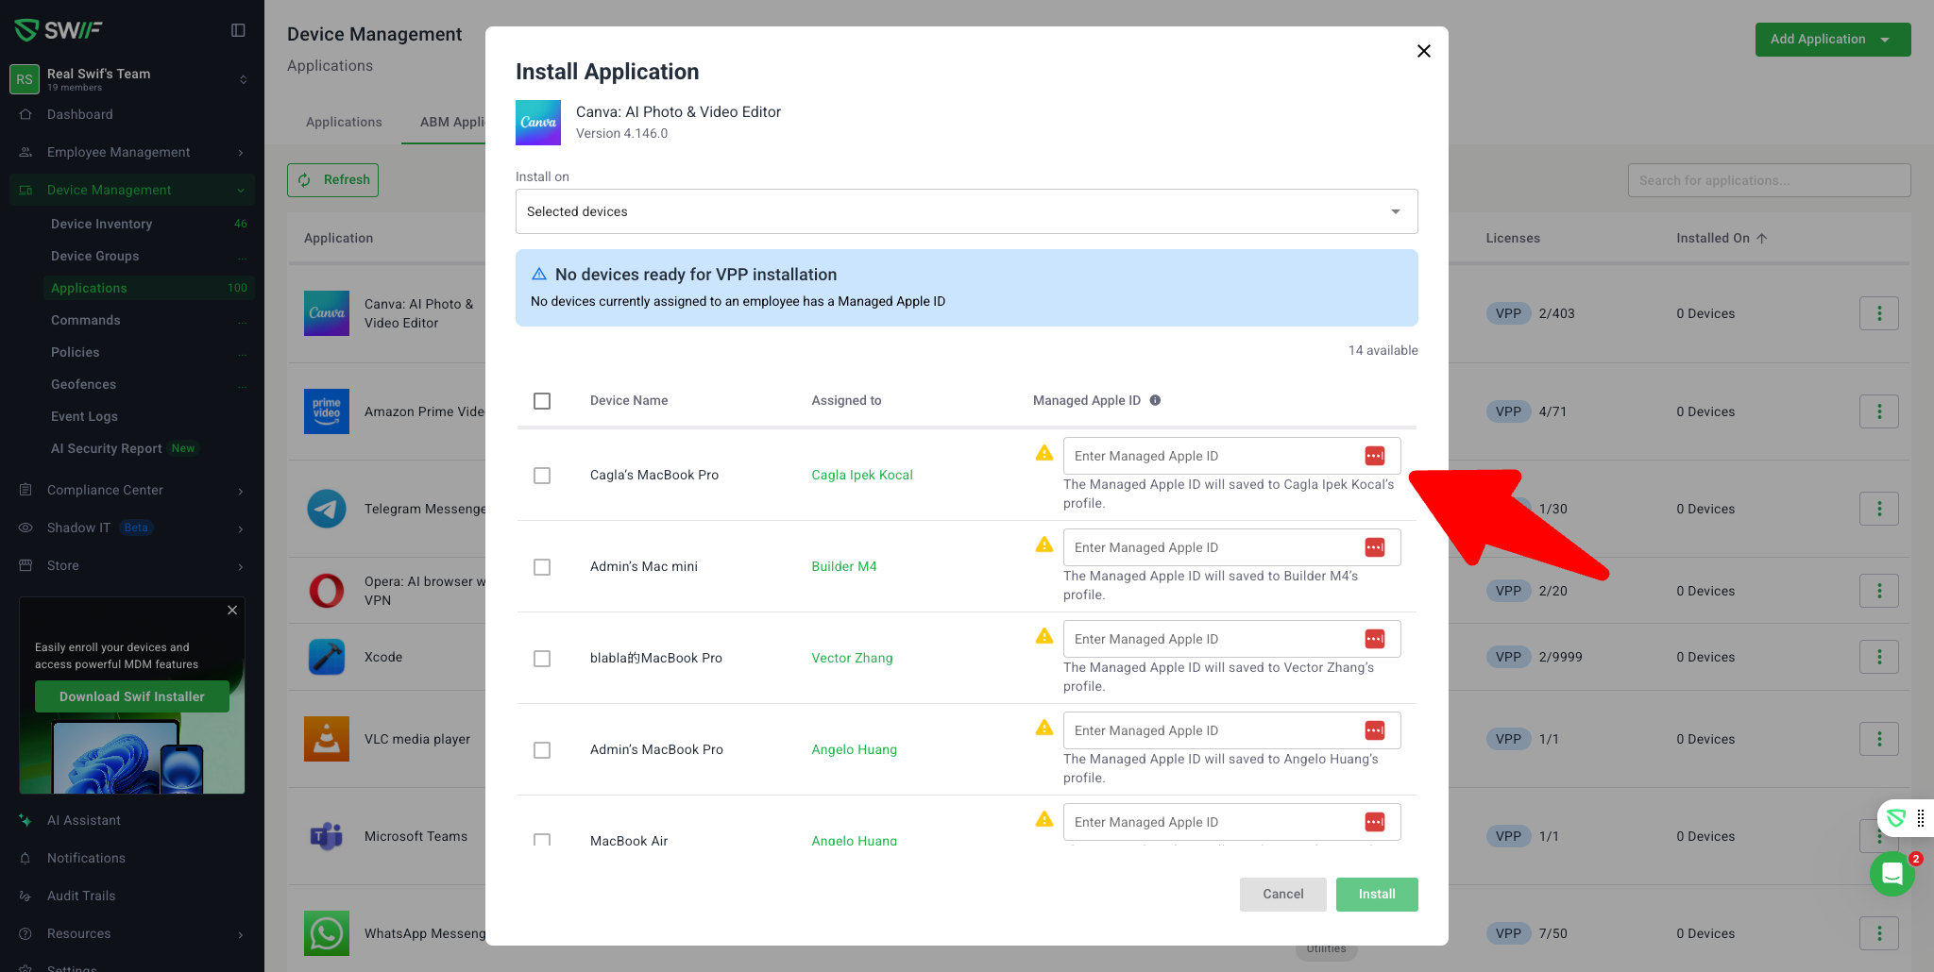The height and width of the screenshot is (972, 1934).
Task: Check the box for Cagla's MacBook Pro
Action: click(x=542, y=476)
